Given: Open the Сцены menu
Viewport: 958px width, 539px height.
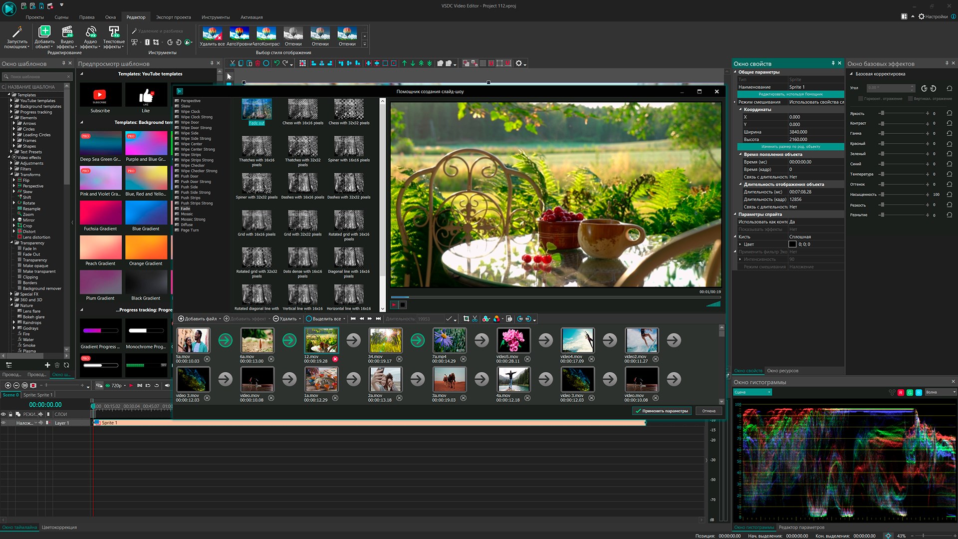Looking at the screenshot, I should 61,17.
